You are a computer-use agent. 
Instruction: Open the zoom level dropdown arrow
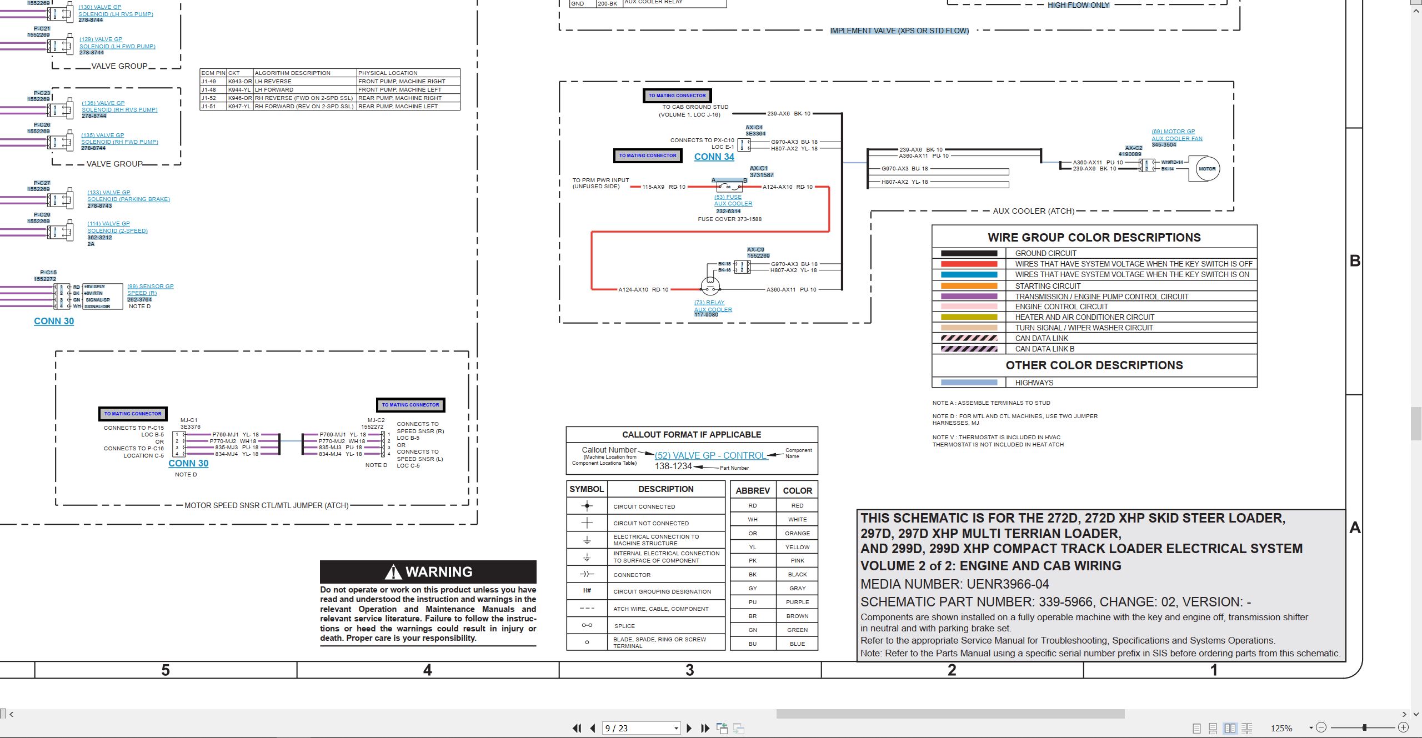pos(1311,728)
